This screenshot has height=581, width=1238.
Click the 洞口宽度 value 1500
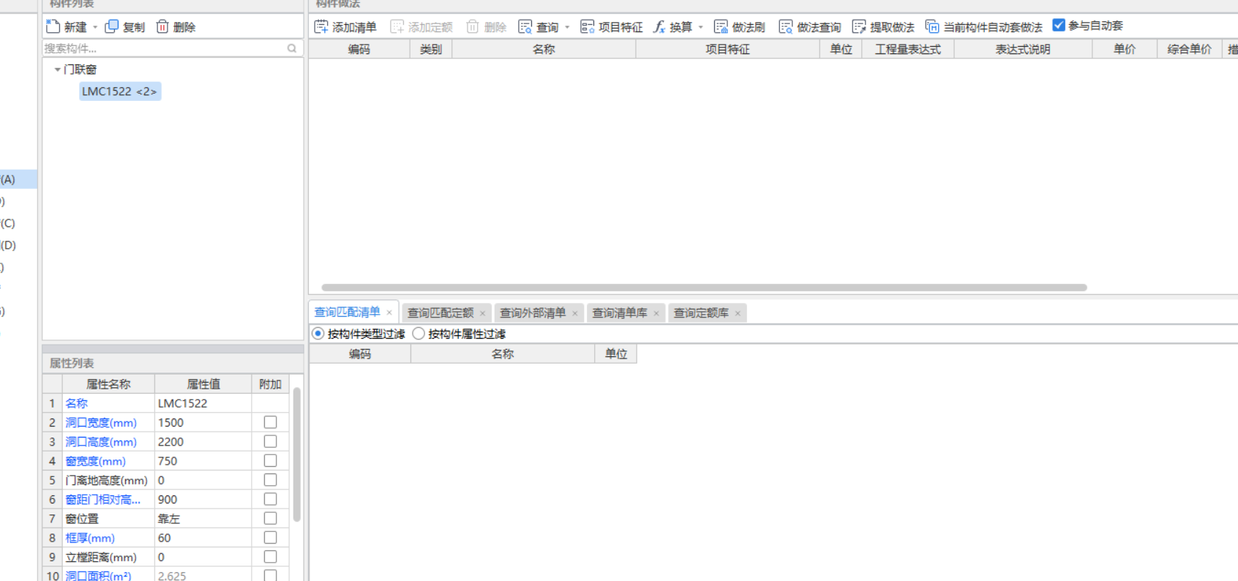pyautogui.click(x=203, y=422)
